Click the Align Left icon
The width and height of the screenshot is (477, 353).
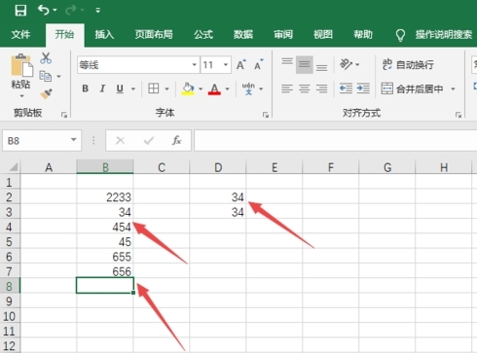287,88
